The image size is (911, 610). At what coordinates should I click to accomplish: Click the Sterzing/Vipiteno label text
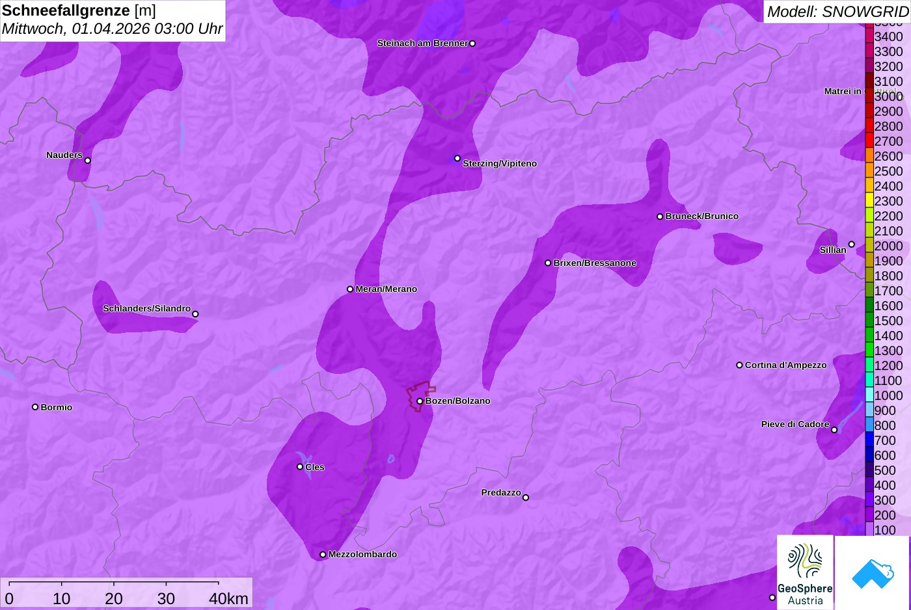click(x=500, y=163)
